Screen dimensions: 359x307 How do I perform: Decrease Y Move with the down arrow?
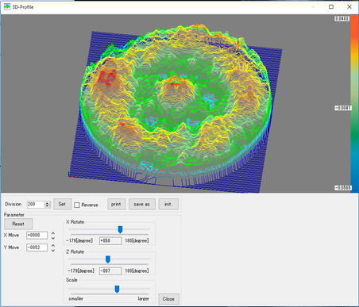(x=53, y=250)
